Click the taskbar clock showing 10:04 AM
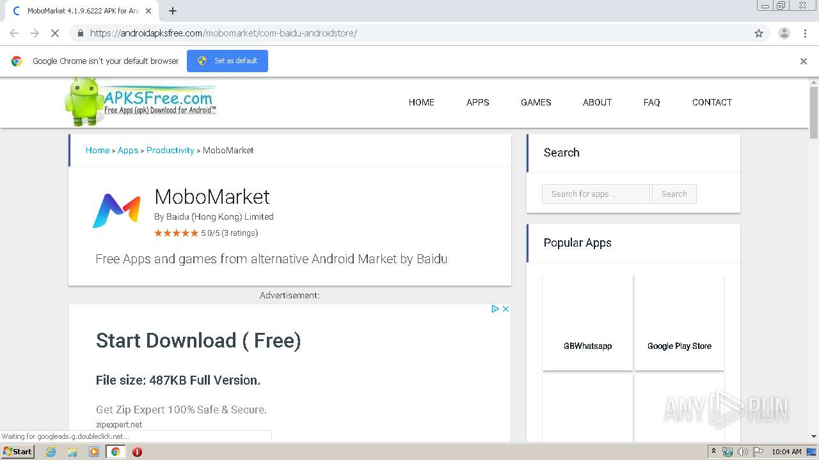 (786, 452)
